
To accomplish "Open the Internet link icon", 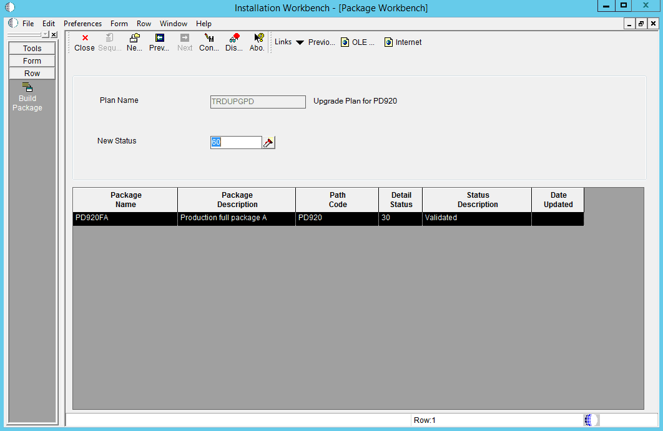I will pos(388,42).
